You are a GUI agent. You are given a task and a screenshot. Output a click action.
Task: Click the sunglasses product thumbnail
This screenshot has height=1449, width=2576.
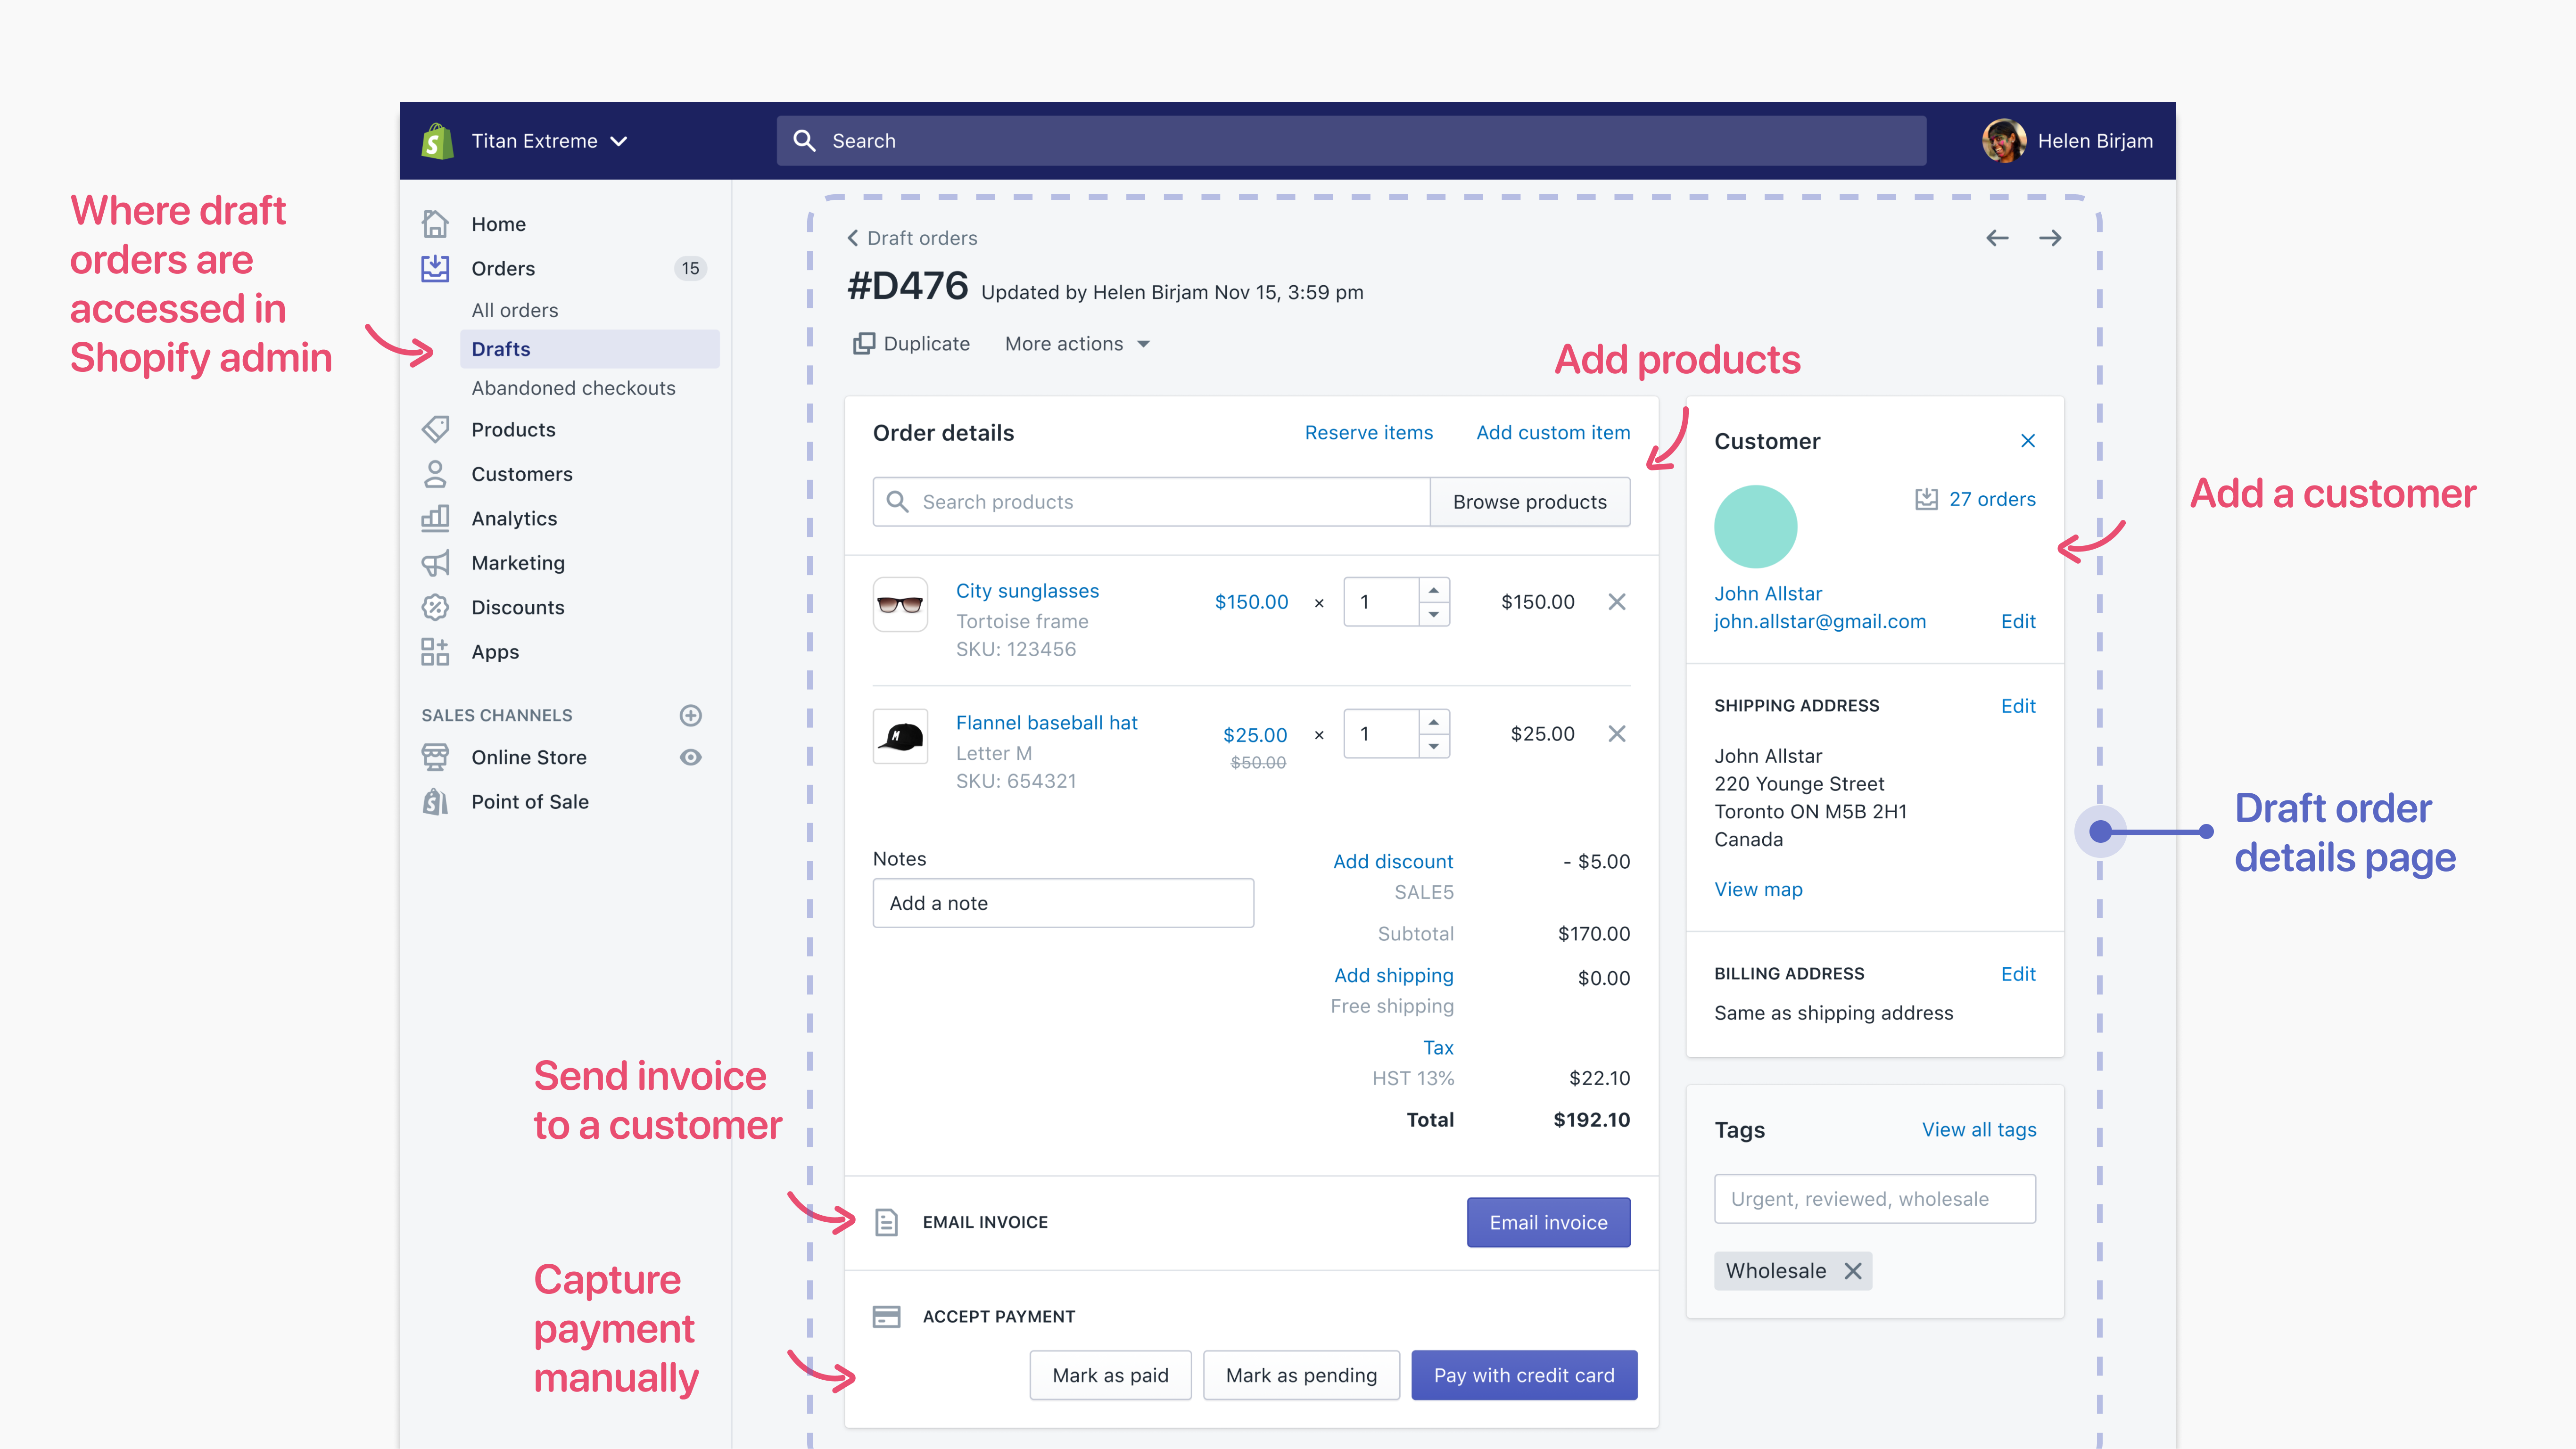click(x=900, y=604)
